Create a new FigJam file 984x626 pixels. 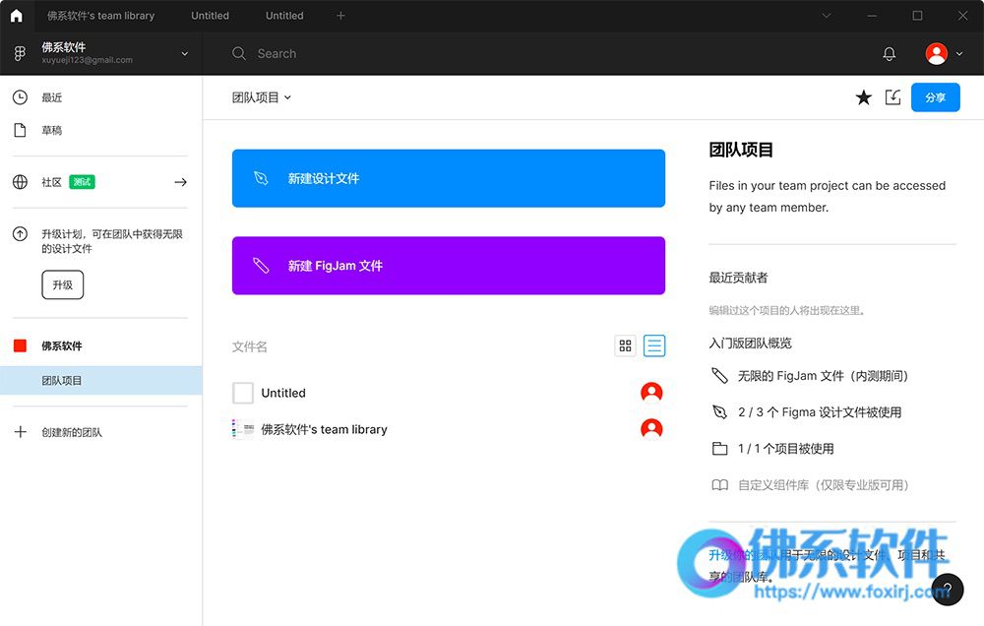tap(448, 266)
